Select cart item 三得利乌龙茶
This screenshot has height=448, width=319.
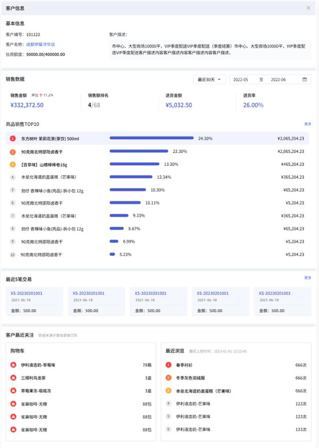[x=33, y=378]
